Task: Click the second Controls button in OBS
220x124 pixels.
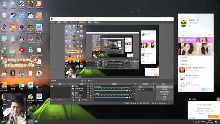Action: click(164, 89)
